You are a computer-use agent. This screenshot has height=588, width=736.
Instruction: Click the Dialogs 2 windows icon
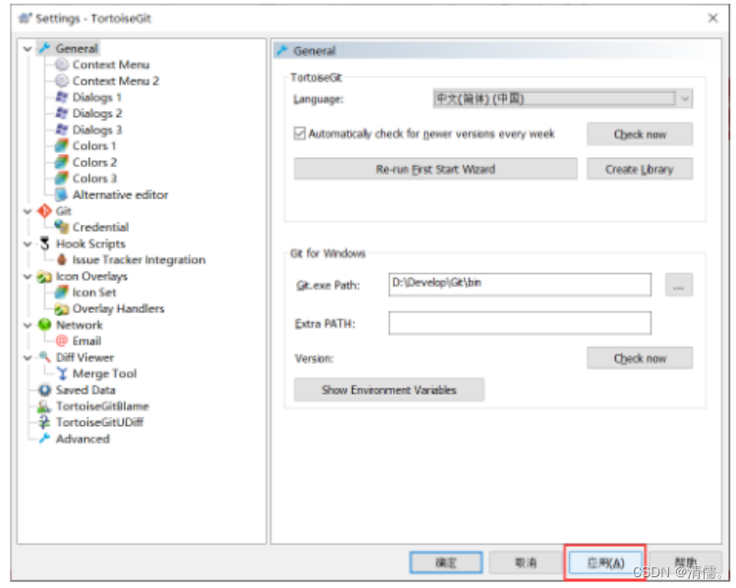[x=62, y=114]
